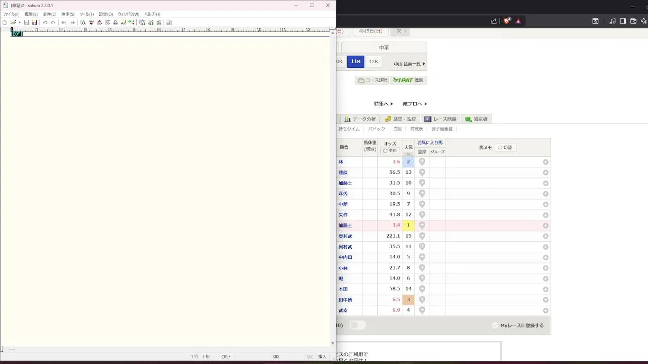Open the 結果・払戻 tab
Screen dimensions: 648x364
(400, 119)
